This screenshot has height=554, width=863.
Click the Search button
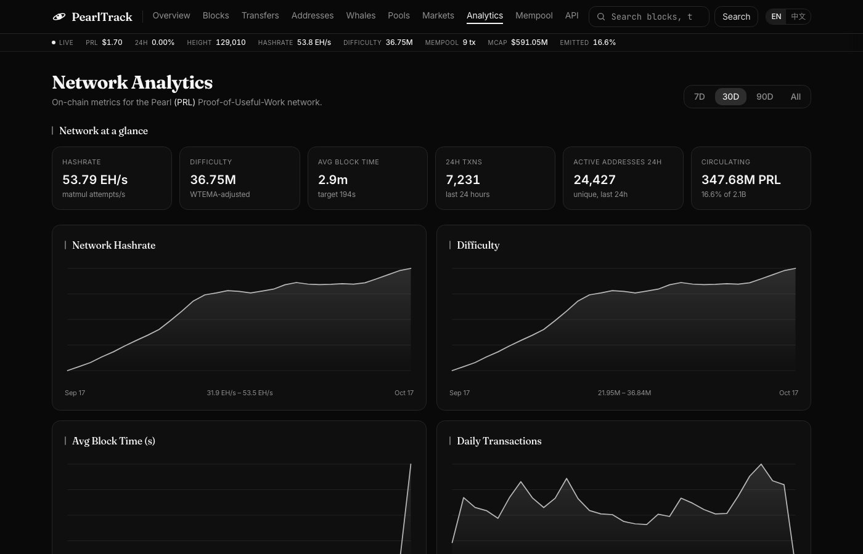[736, 17]
